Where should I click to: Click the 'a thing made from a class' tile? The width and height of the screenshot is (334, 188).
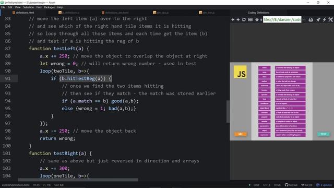290,90
